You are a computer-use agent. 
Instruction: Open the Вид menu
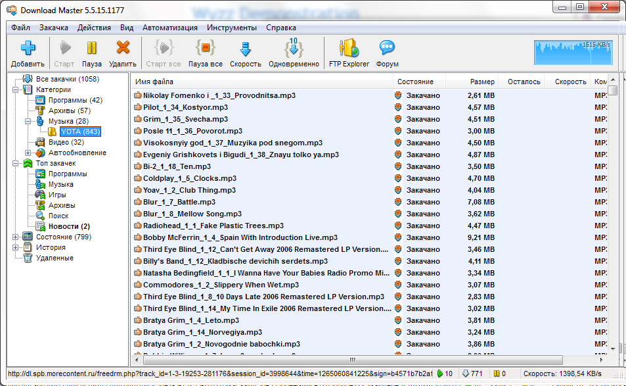pos(127,28)
